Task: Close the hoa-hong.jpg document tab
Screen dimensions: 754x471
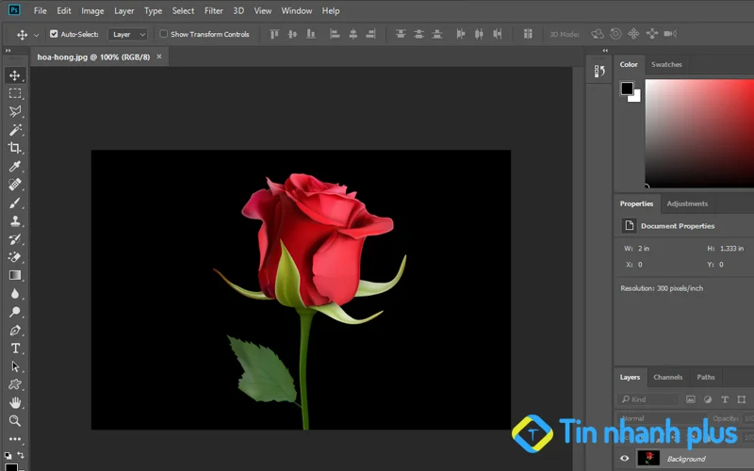Action: point(159,57)
